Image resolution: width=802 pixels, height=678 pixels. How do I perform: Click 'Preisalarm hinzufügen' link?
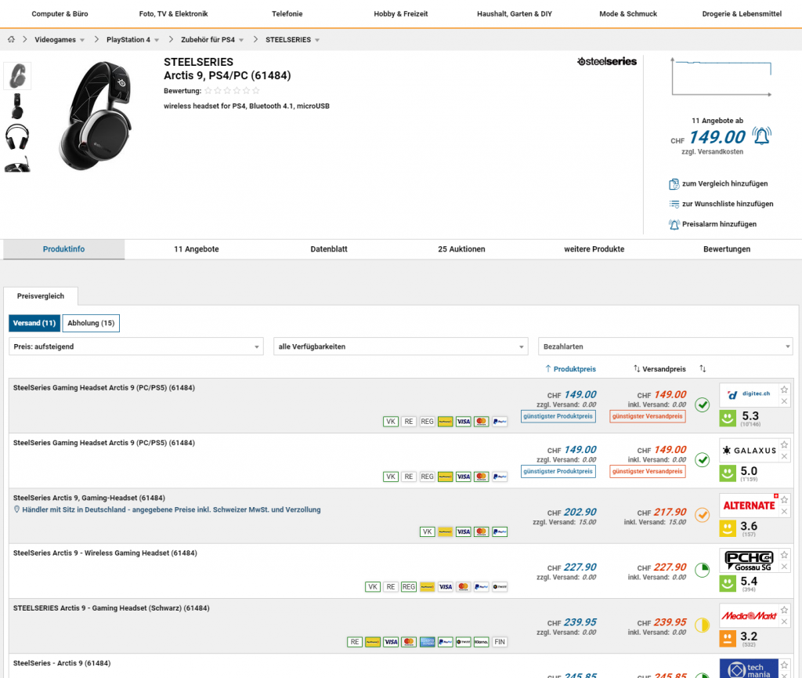pos(719,224)
